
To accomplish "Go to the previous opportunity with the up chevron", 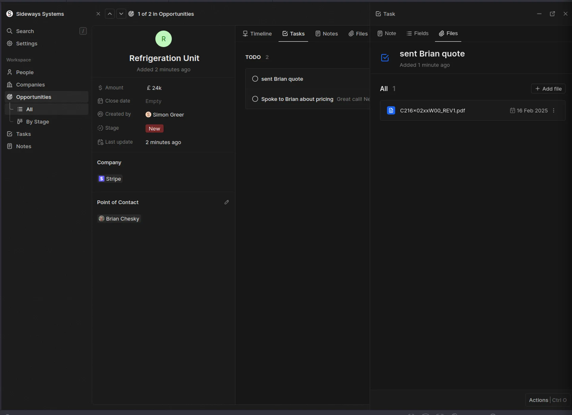I will (110, 14).
